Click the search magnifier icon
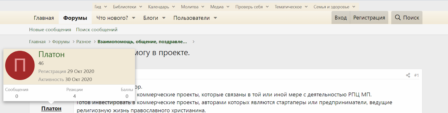 pyautogui.click(x=398, y=18)
